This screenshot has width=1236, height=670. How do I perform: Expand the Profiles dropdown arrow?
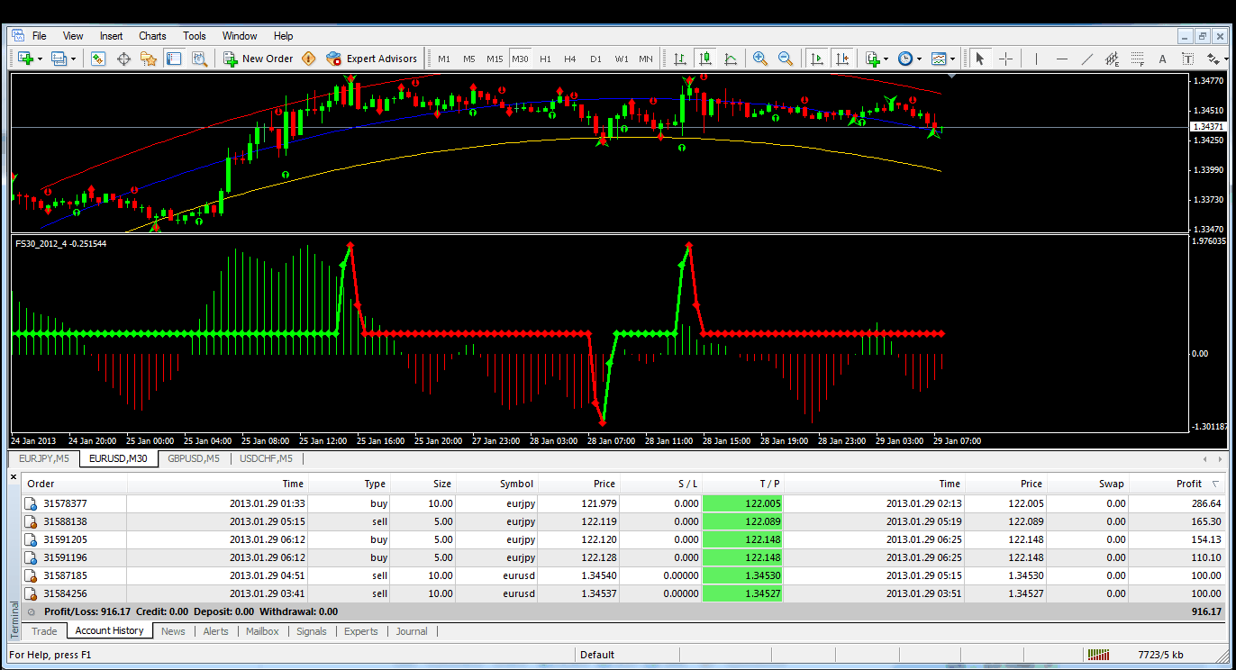tap(74, 59)
